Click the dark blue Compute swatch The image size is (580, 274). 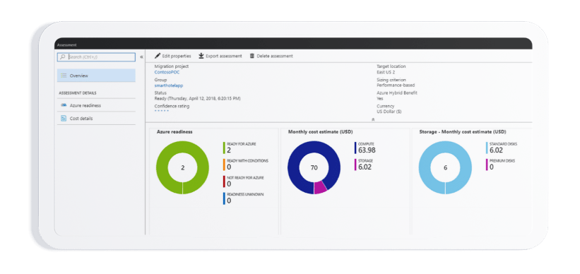click(355, 148)
